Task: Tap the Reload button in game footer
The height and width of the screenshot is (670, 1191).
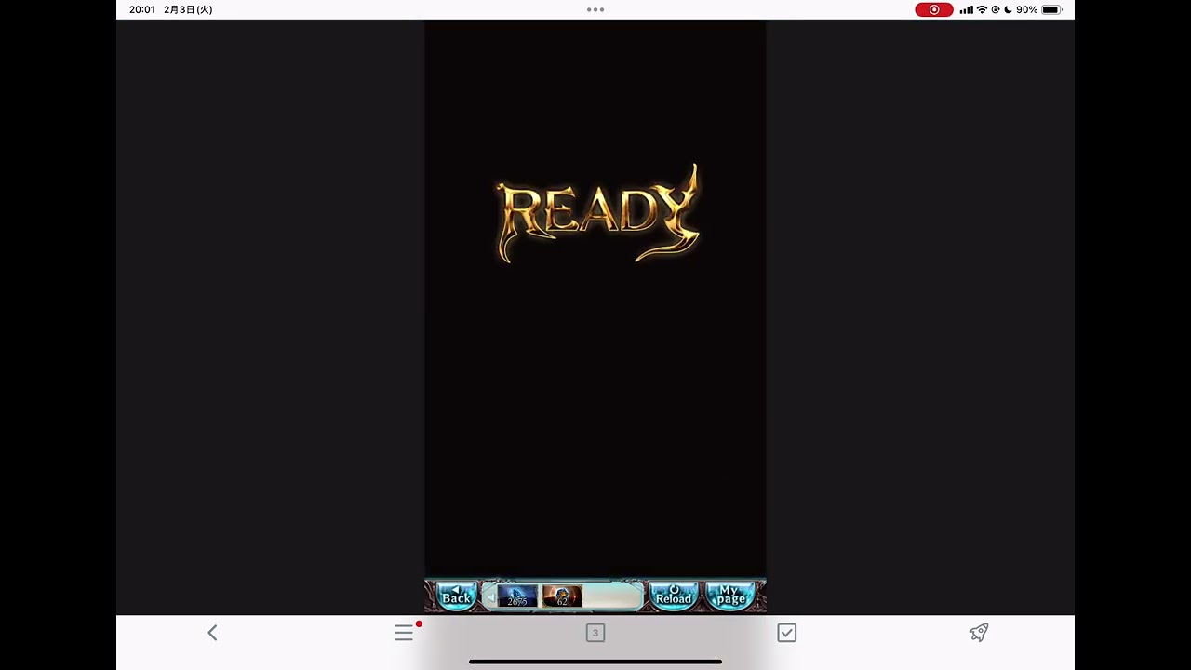Action: 674,596
